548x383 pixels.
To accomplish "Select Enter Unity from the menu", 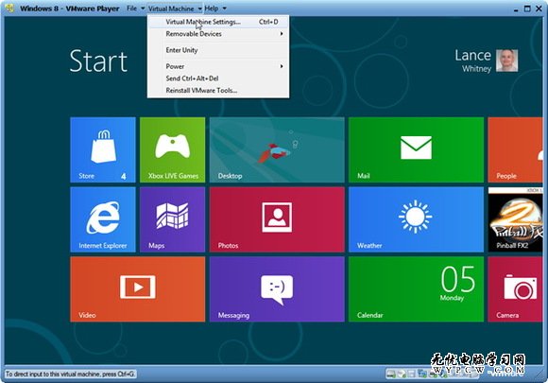I will [x=218, y=50].
